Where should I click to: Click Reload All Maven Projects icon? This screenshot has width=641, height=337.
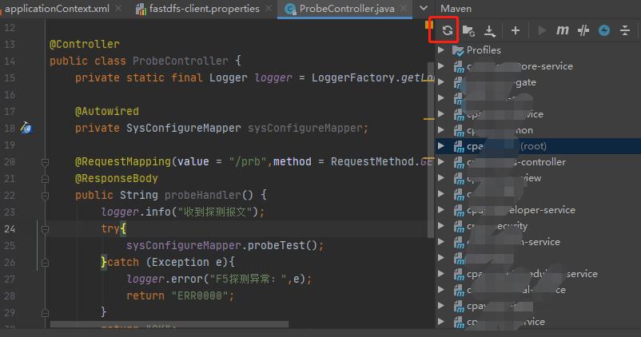click(447, 30)
